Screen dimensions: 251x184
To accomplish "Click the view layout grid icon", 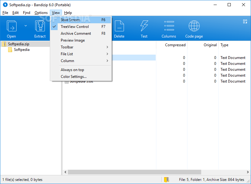I will (x=245, y=21).
